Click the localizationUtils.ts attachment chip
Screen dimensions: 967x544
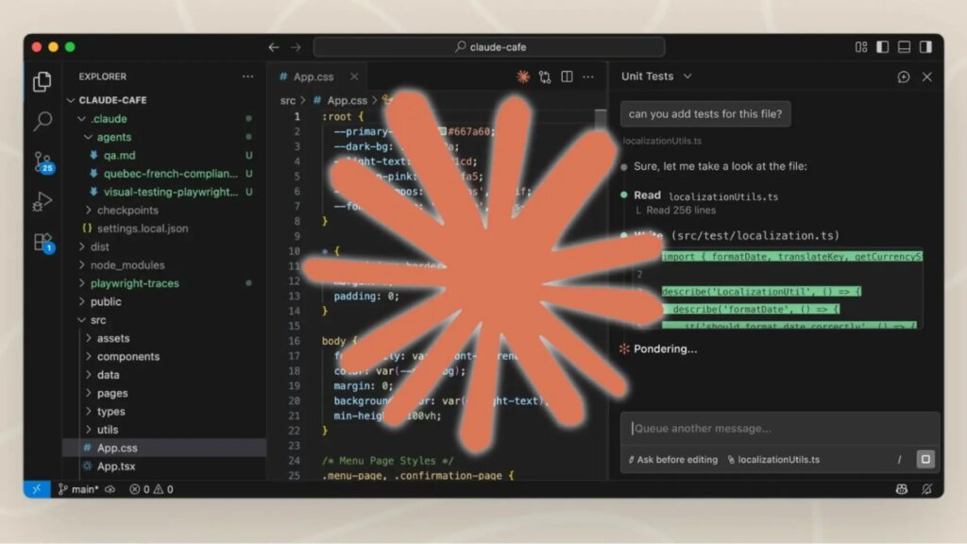[x=773, y=460]
